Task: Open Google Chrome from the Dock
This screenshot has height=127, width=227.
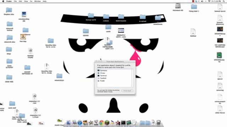Action: pyautogui.click(x=102, y=123)
